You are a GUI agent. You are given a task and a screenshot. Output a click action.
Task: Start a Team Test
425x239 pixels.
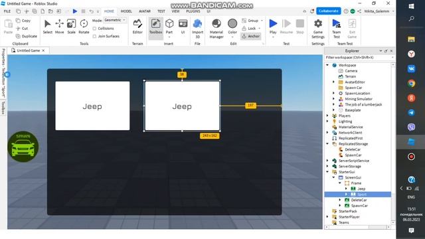coord(337,29)
